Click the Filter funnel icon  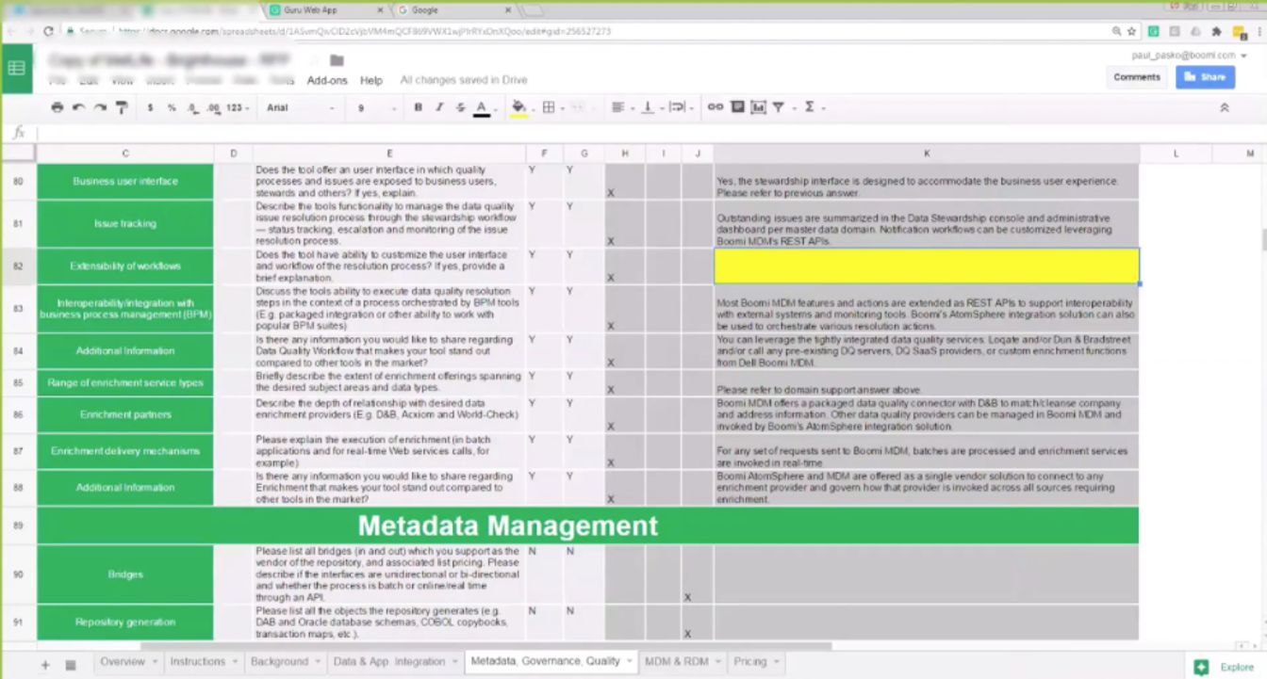(781, 107)
